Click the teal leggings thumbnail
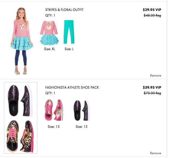This screenshot has height=158, width=169. pos(69,32)
